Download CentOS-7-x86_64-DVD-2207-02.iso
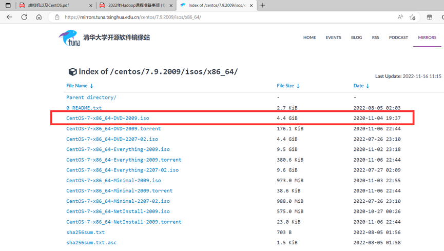This screenshot has height=251, width=444. tap(112, 139)
